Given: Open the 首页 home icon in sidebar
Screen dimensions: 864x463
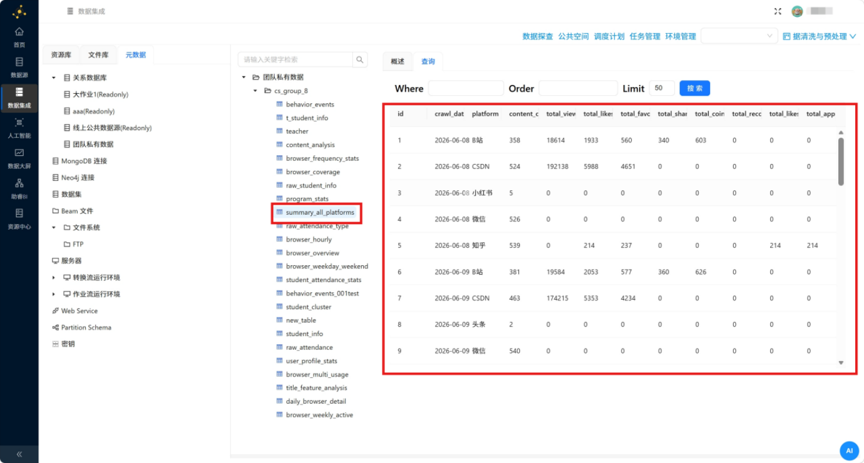Looking at the screenshot, I should 19,37.
